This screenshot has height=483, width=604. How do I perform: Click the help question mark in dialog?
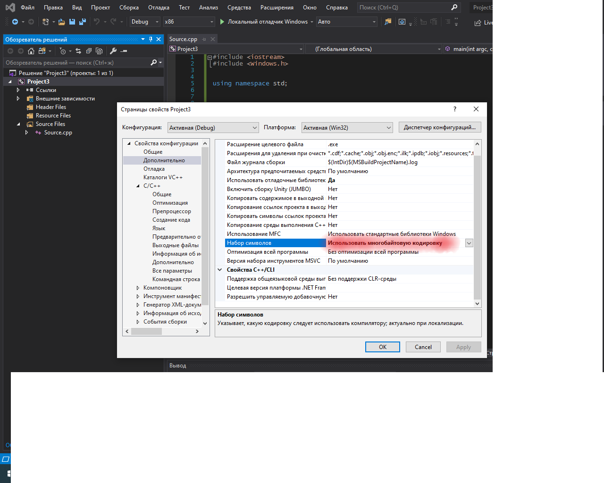[455, 109]
